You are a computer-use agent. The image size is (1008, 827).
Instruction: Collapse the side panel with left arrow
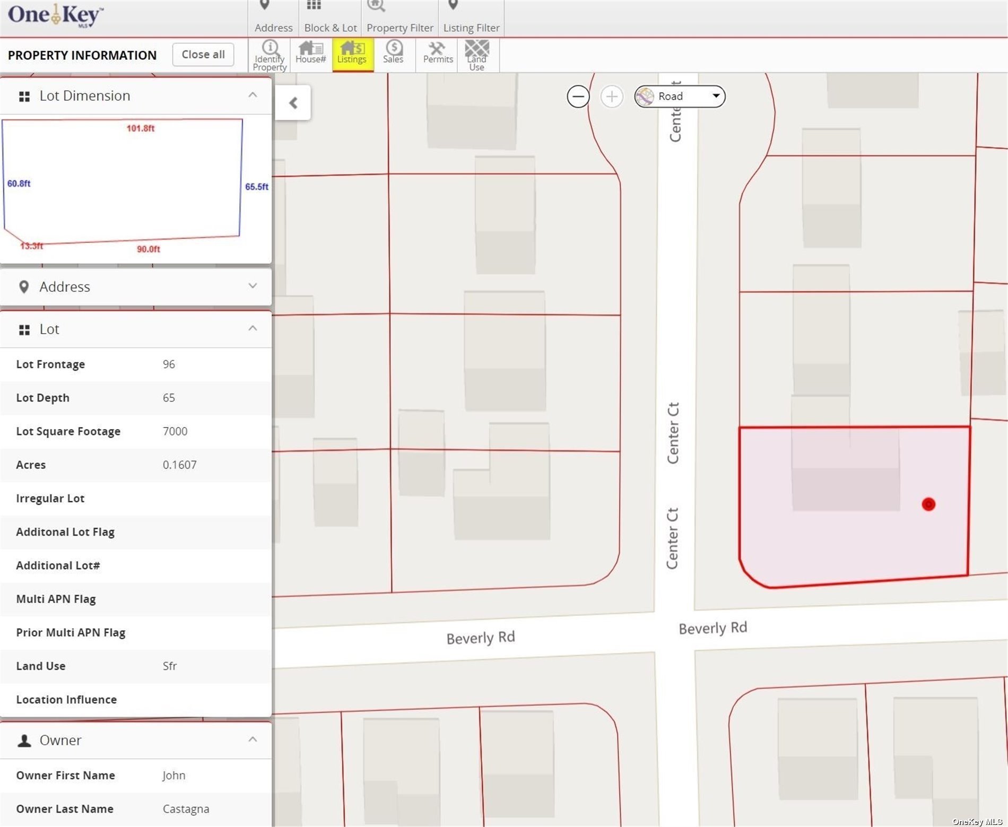pyautogui.click(x=293, y=102)
